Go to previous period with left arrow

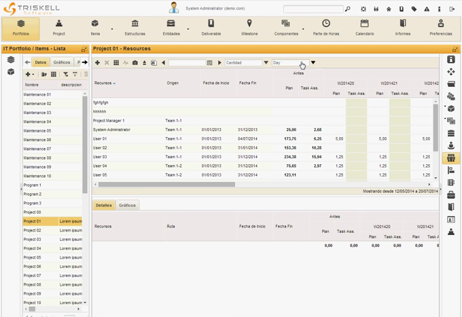(163, 62)
